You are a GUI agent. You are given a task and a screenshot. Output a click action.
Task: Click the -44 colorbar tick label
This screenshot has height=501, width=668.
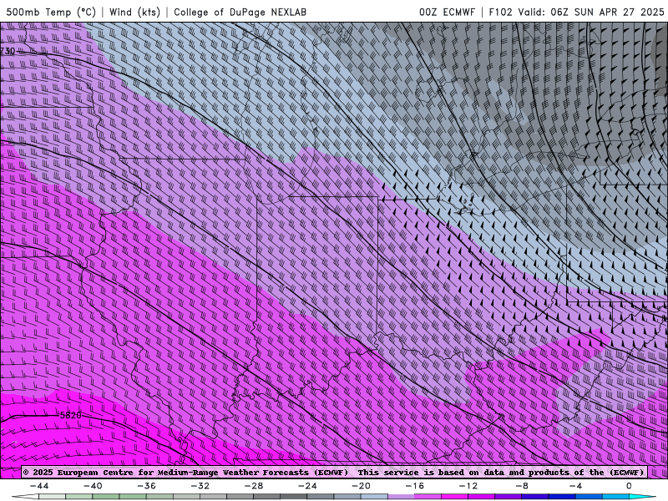(39, 486)
